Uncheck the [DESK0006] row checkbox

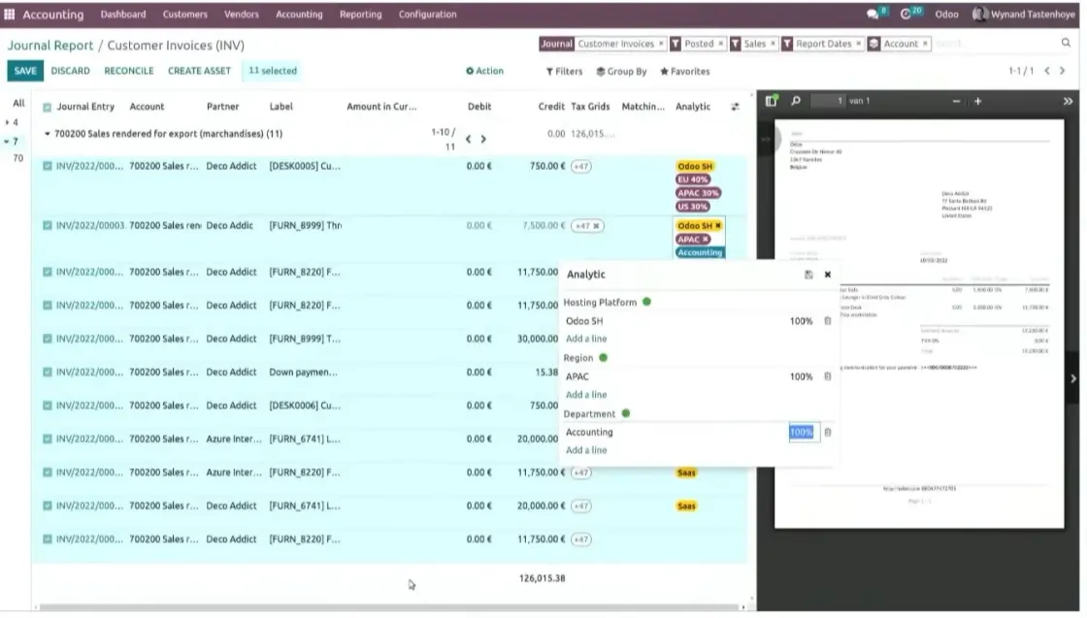pyautogui.click(x=48, y=406)
